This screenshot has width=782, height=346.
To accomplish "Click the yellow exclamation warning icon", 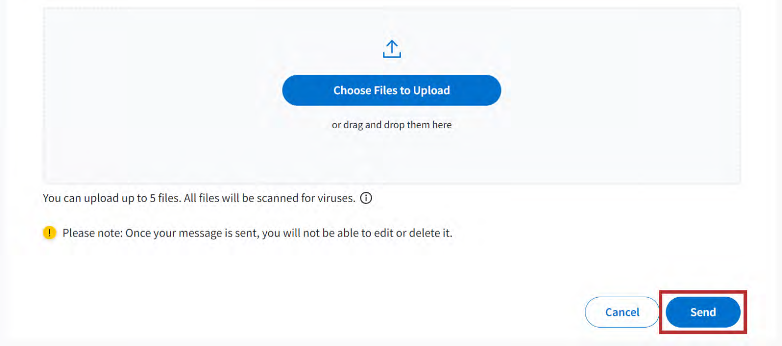I will click(49, 233).
